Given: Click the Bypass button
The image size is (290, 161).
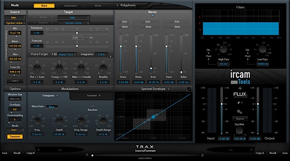Looking at the screenshot, I should pos(240,119).
